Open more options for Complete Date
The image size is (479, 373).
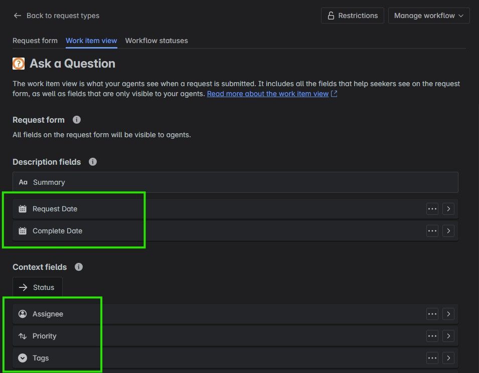coord(432,231)
